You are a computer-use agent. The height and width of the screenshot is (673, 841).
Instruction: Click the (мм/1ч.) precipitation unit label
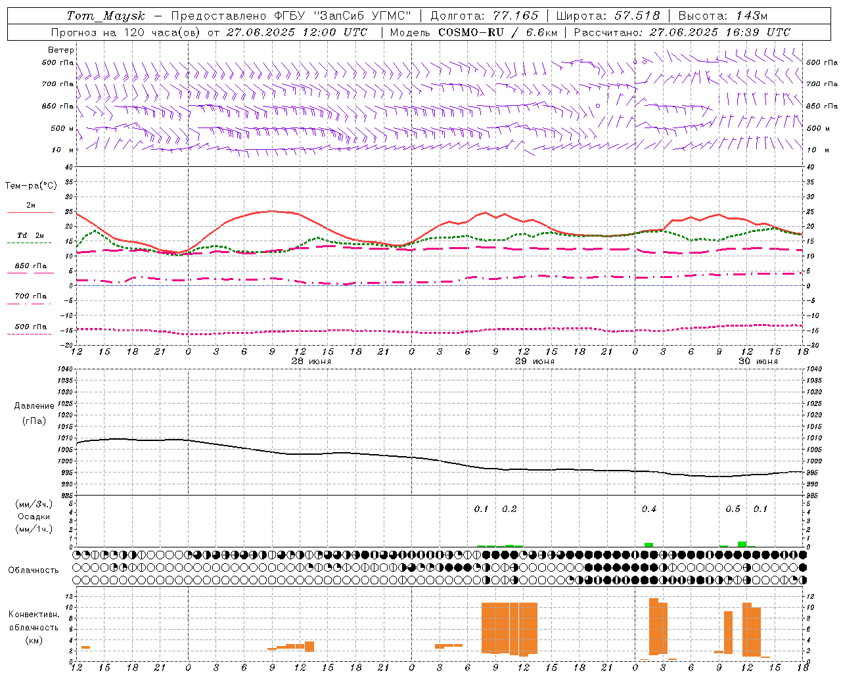click(34, 529)
